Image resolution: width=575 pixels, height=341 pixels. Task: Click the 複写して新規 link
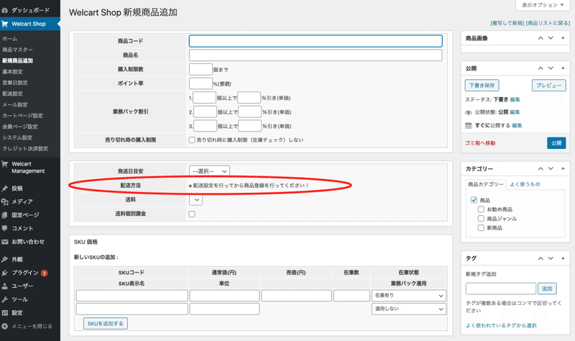(507, 23)
